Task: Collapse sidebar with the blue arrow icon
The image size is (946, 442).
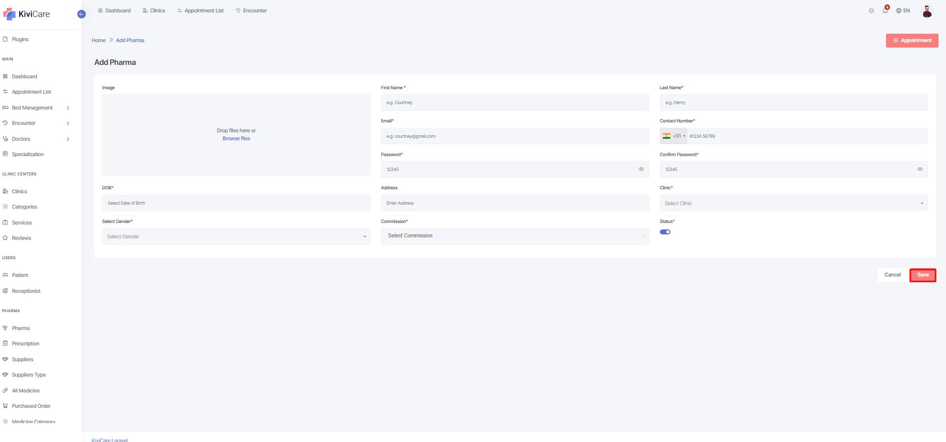Action: coord(82,14)
